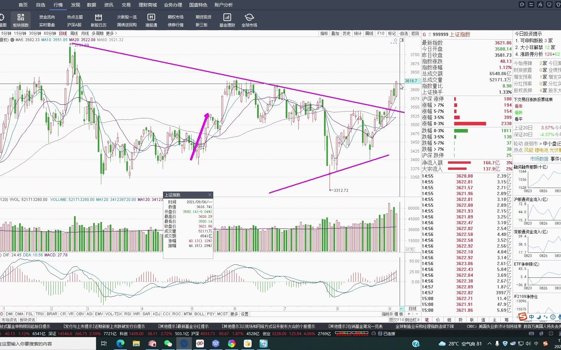Viewport: 561px width, 350px height.
Task: Click the crosshair target icon in status bar
Action: click(x=551, y=333)
